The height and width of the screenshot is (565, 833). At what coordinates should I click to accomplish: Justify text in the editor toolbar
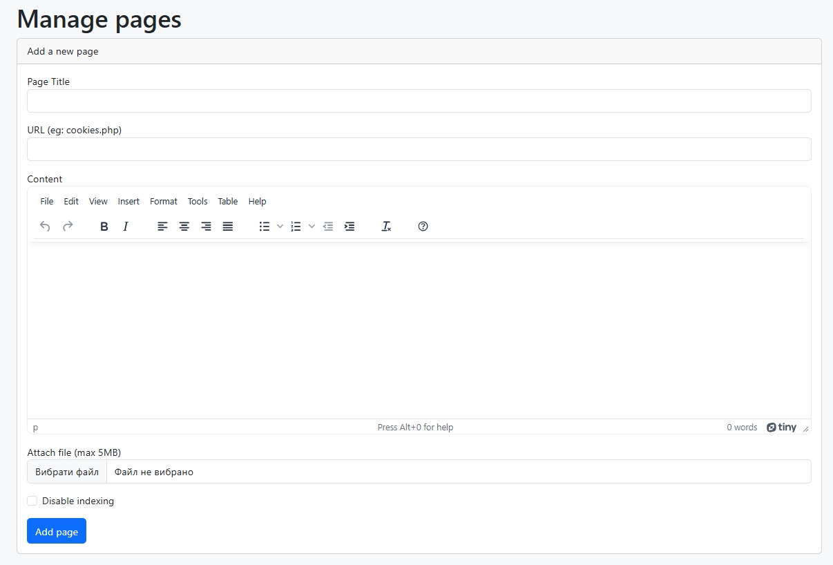tap(228, 227)
